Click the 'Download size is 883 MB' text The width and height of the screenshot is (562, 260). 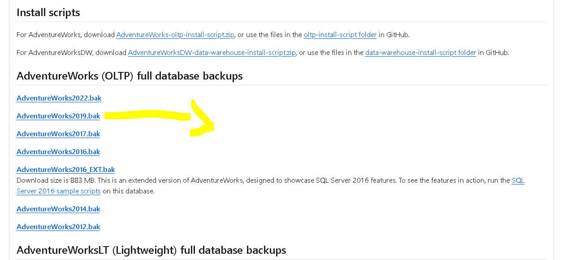click(x=56, y=180)
